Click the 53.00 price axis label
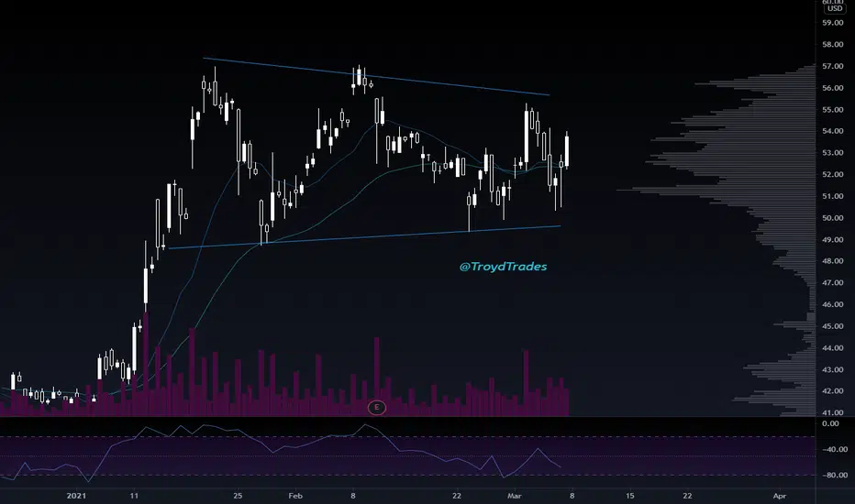Viewport: 855px width, 504px height. (x=833, y=152)
